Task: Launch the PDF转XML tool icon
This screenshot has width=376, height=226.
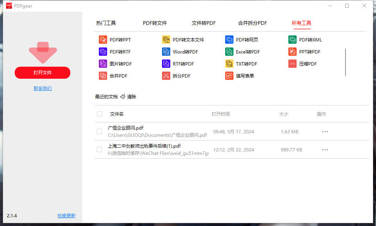Action: click(292, 40)
